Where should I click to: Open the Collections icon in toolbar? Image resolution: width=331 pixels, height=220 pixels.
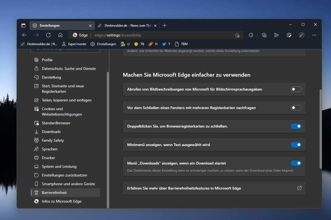pyautogui.click(x=264, y=35)
